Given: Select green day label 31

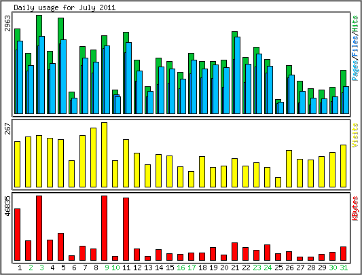Looking at the screenshot, I should click(x=344, y=268).
